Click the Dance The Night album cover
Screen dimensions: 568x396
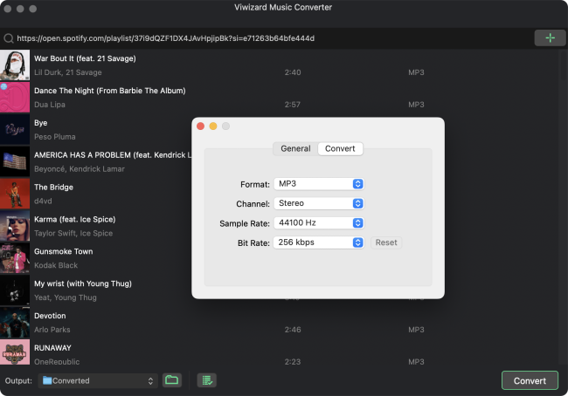point(15,98)
